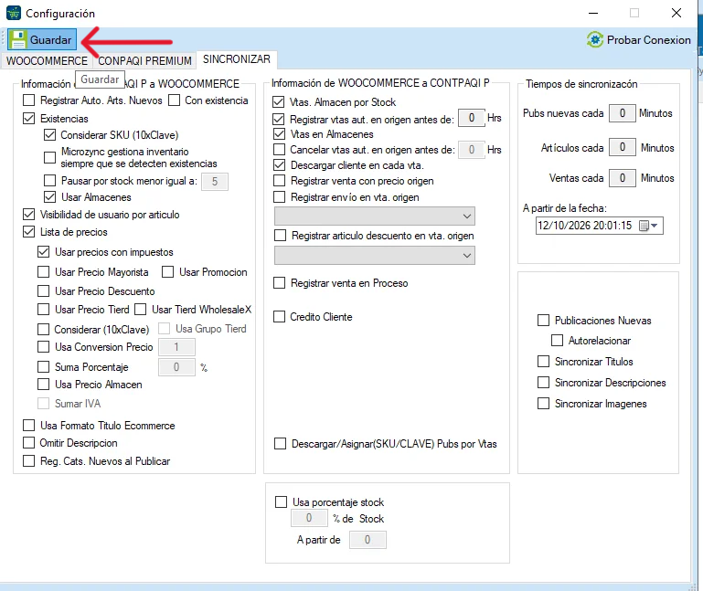Click hours field for Registrar vtas aut.
The height and width of the screenshot is (591, 703).
472,118
